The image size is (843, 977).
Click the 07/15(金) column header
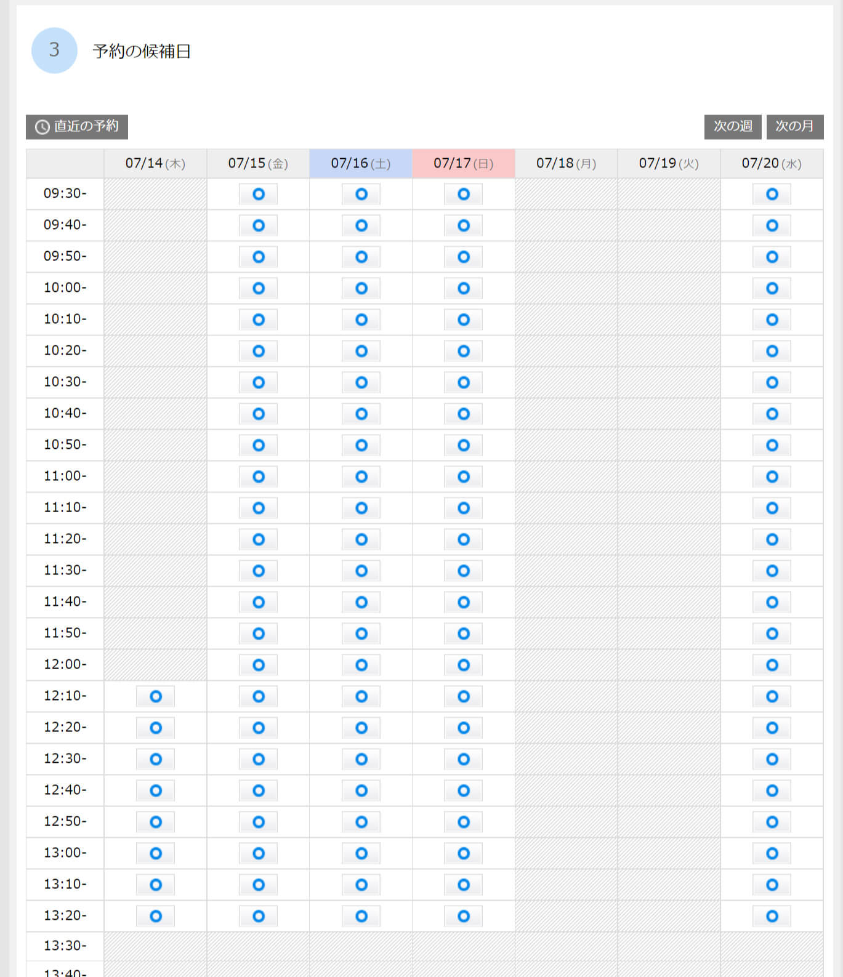(x=259, y=164)
